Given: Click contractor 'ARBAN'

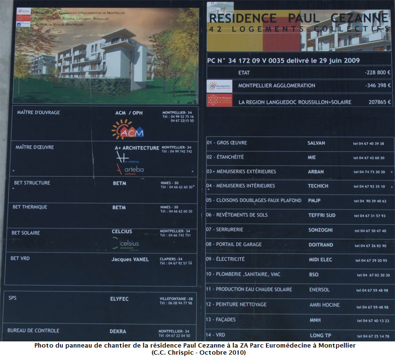Looking at the screenshot, I should tap(316, 172).
